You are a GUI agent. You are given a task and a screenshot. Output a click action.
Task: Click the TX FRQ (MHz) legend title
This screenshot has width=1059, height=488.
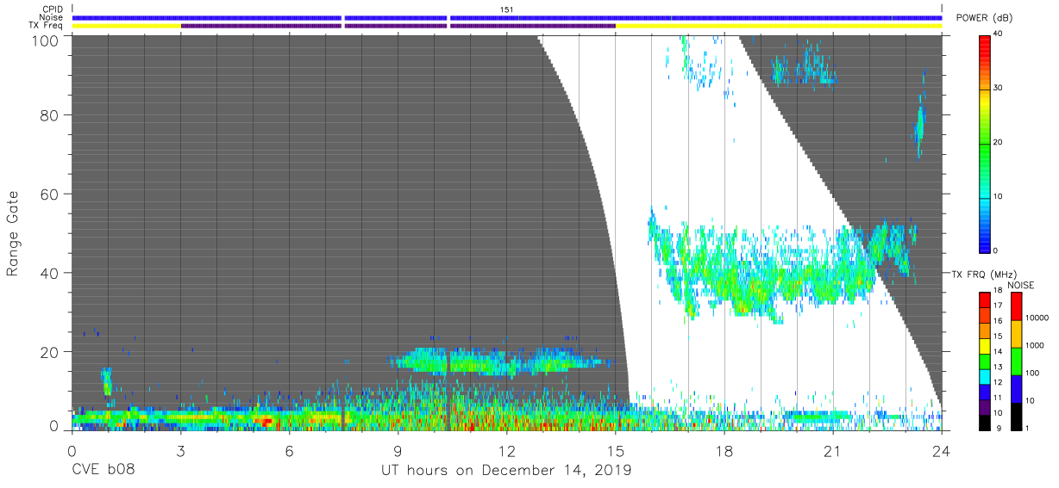coord(984,275)
